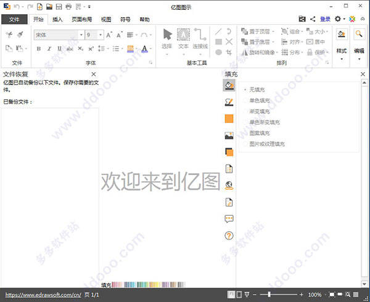Viewport: 370px width, 302px height.
Task: Close the 填充 fill panel
Action: [x=363, y=74]
